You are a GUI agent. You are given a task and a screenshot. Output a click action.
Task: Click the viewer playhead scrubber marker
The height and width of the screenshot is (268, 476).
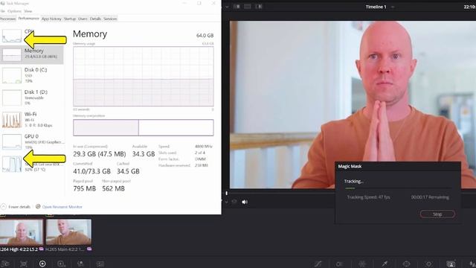(x=226, y=194)
